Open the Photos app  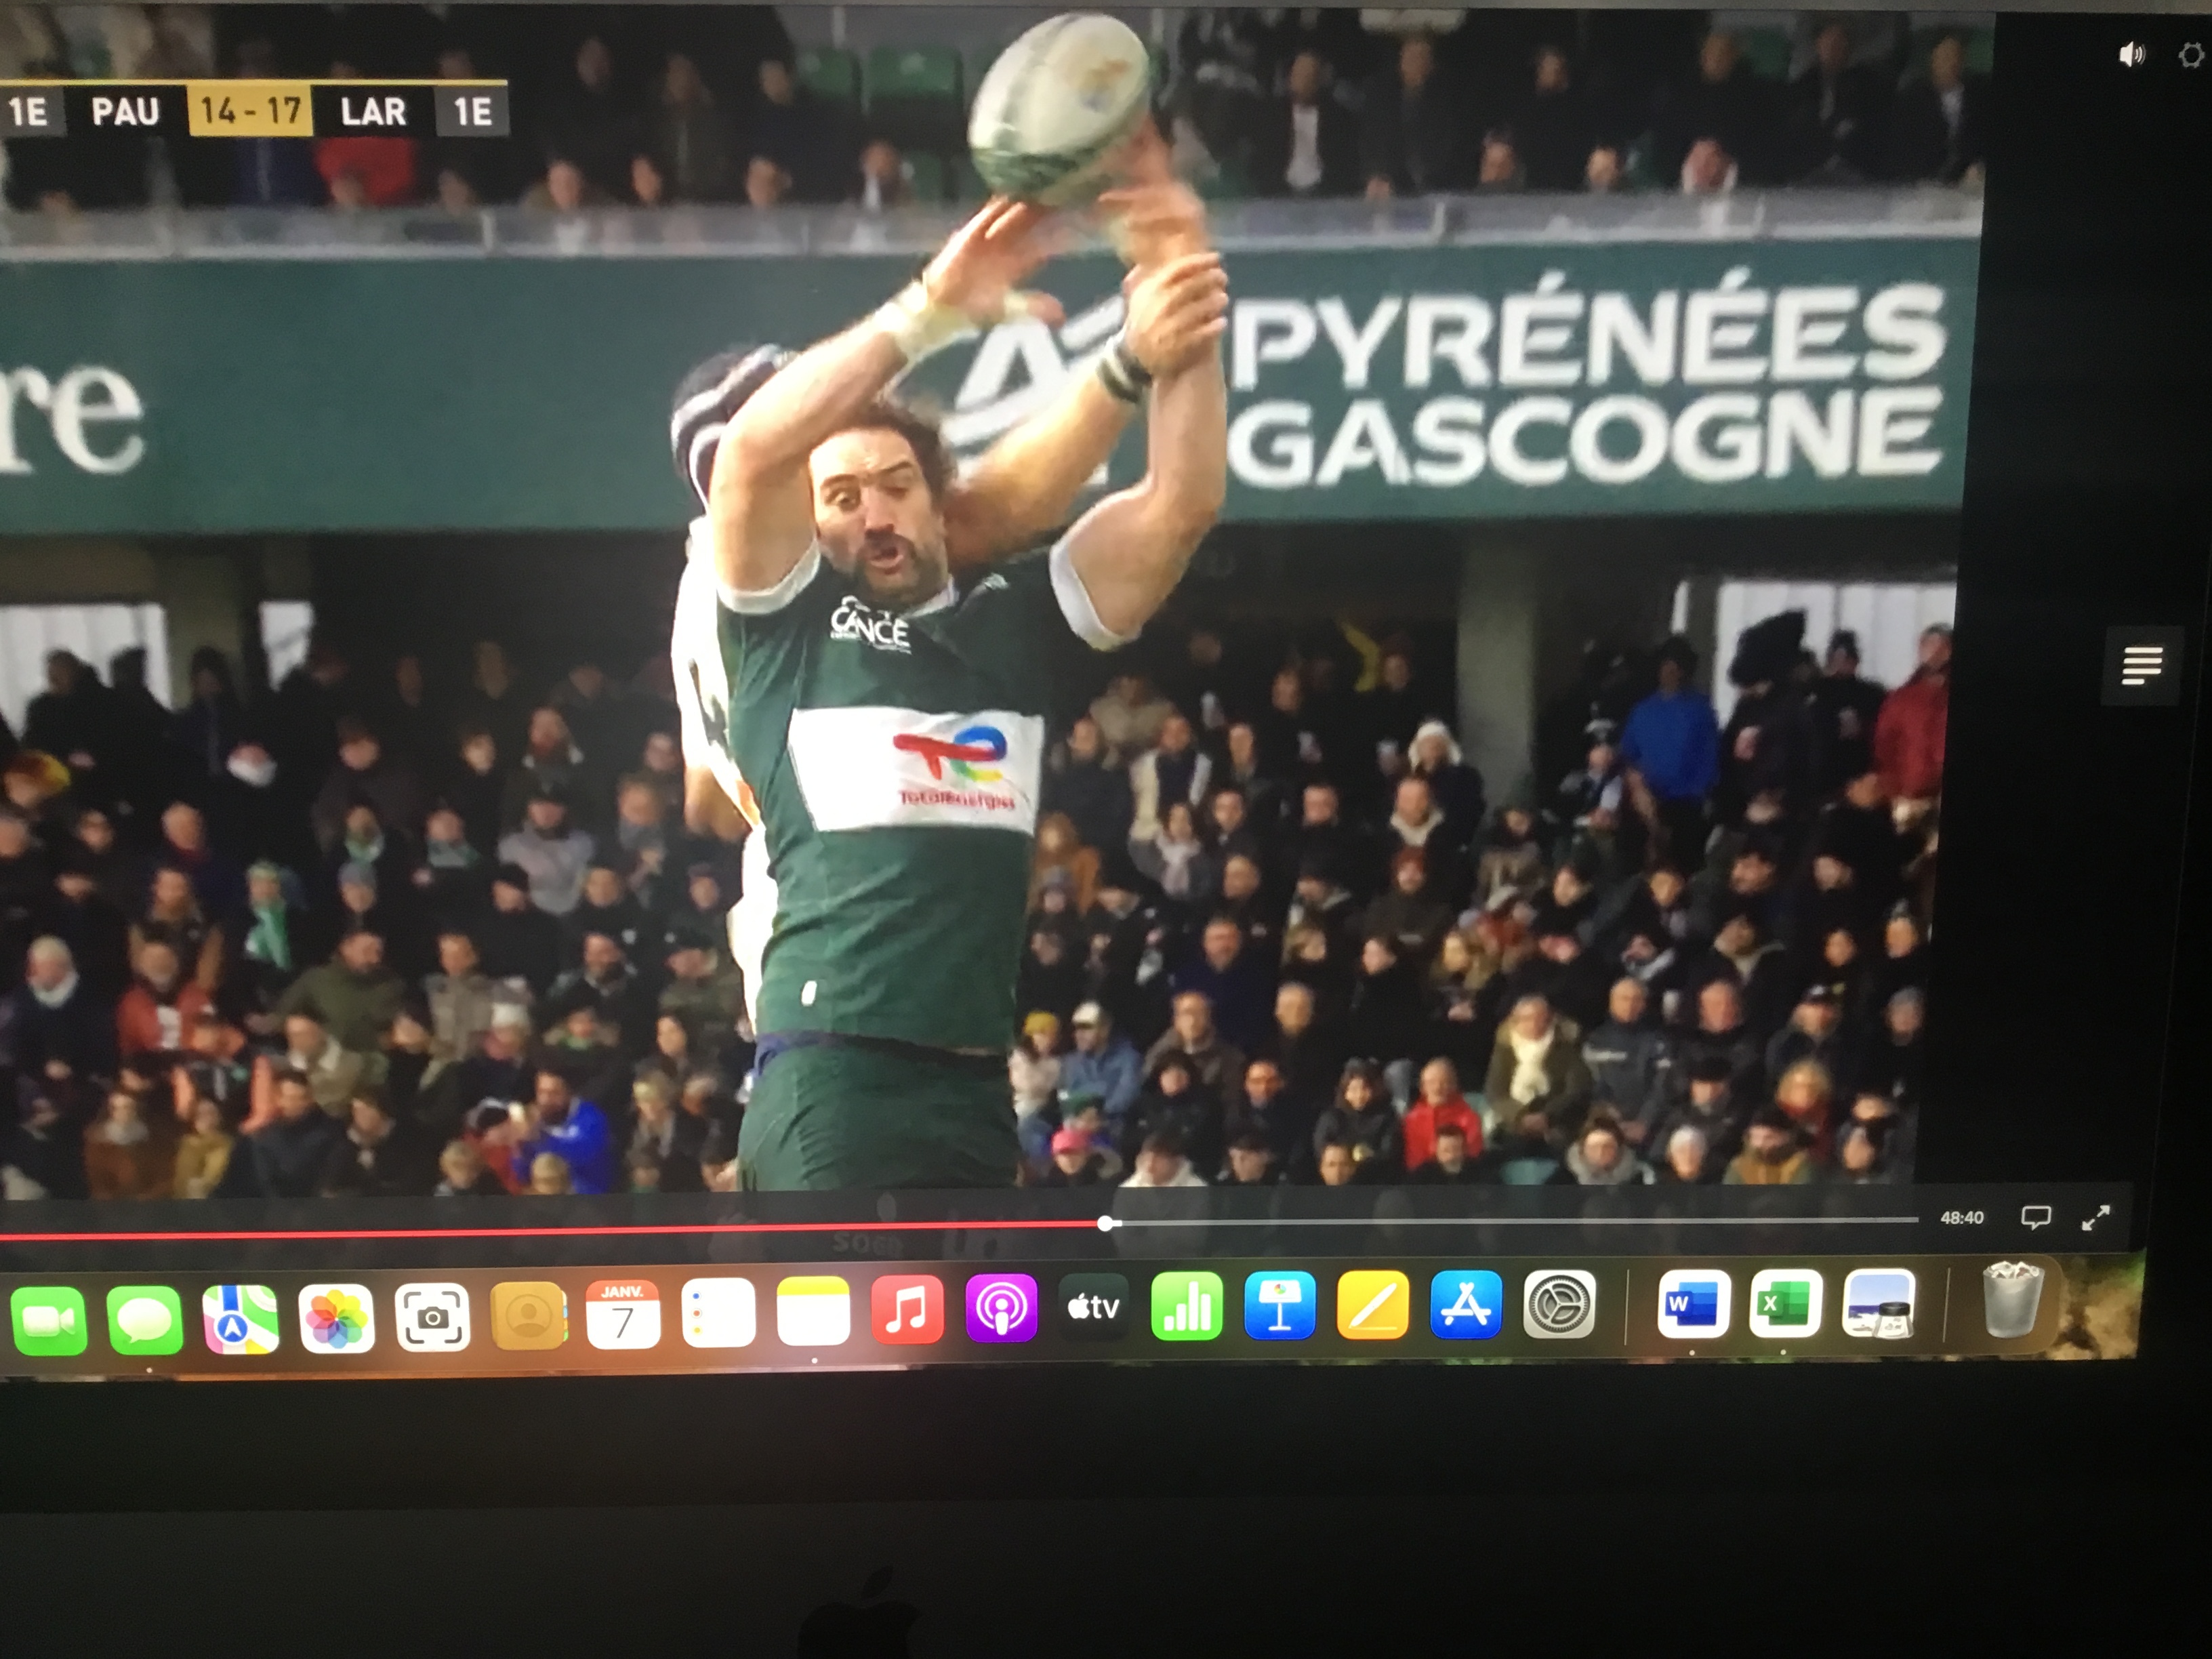point(336,1319)
